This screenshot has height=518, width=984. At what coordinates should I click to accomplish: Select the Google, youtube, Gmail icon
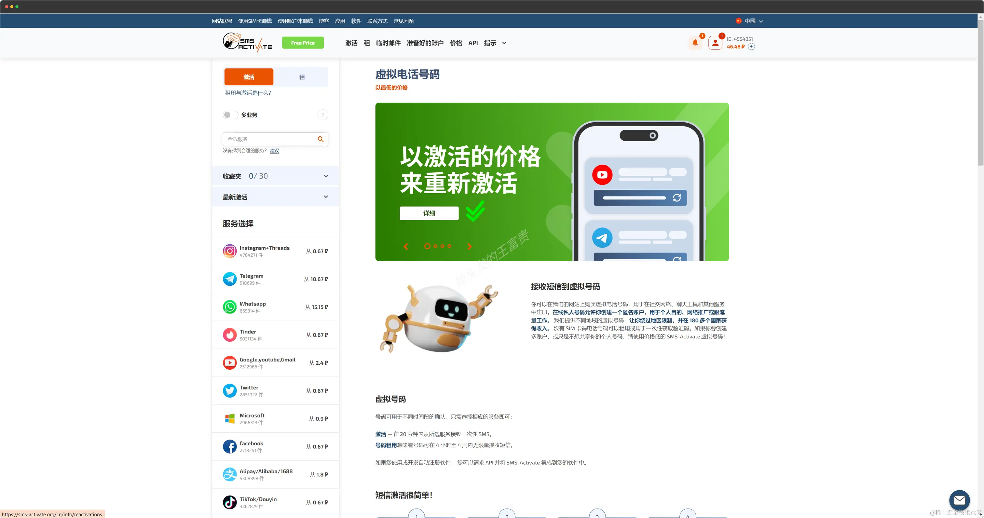(x=230, y=362)
